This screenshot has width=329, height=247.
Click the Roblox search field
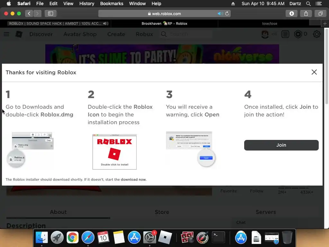[x=186, y=34]
